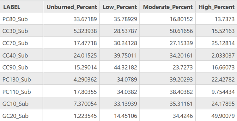Select the CC70_Sub row label
The image size is (237, 121).
tap(21, 43)
